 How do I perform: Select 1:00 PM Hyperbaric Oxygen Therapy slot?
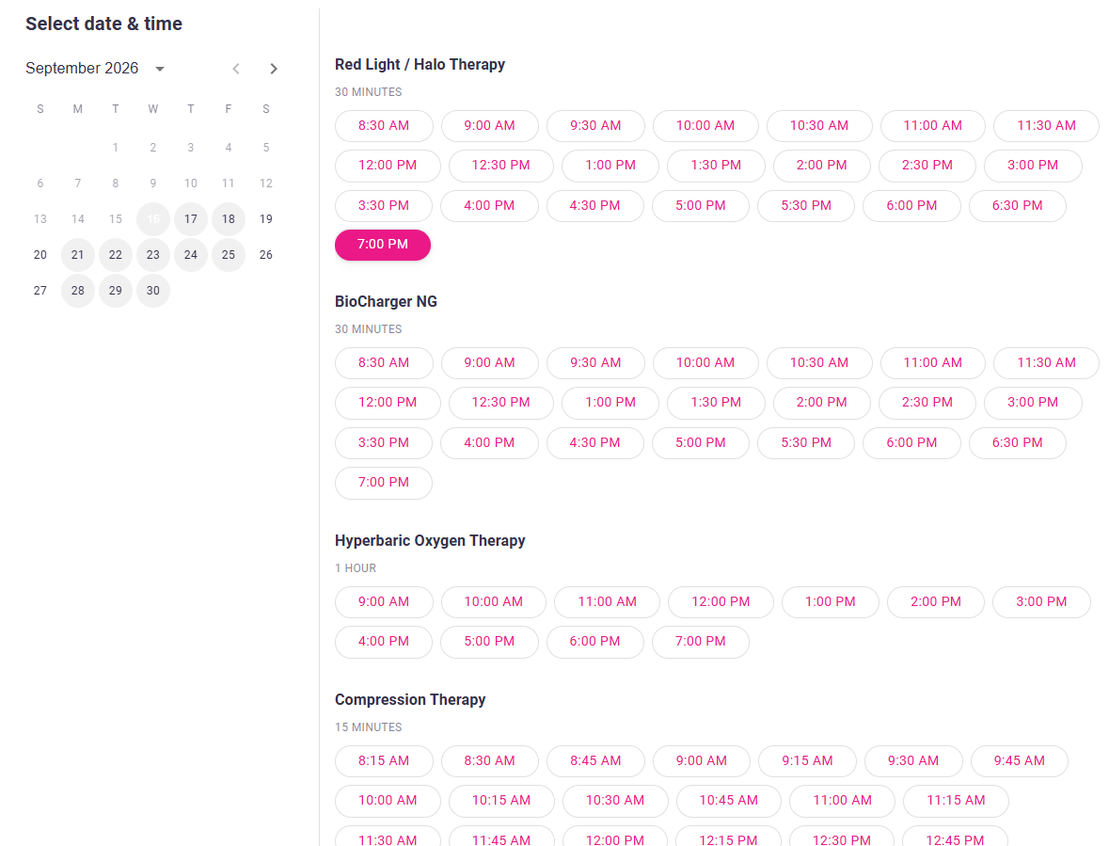831,602
